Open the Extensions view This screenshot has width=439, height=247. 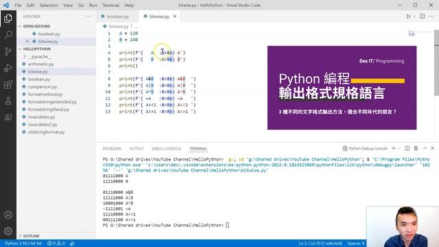(x=8, y=84)
